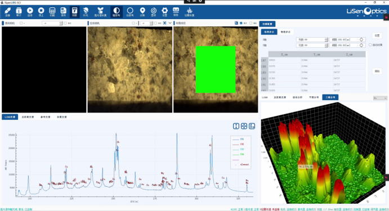Screen dimensions: 389x211
Task: Toggle the fill-light bulb toolbar icon
Action: [x=86, y=11]
